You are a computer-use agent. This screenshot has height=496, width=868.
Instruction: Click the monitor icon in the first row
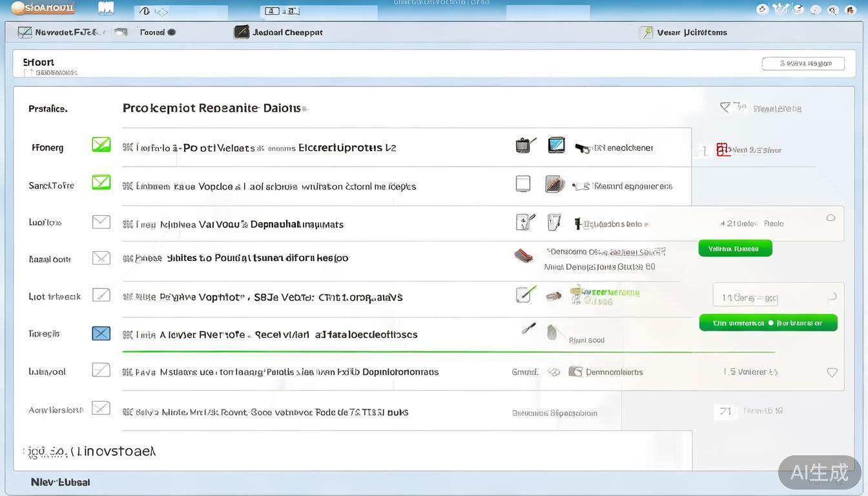556,145
